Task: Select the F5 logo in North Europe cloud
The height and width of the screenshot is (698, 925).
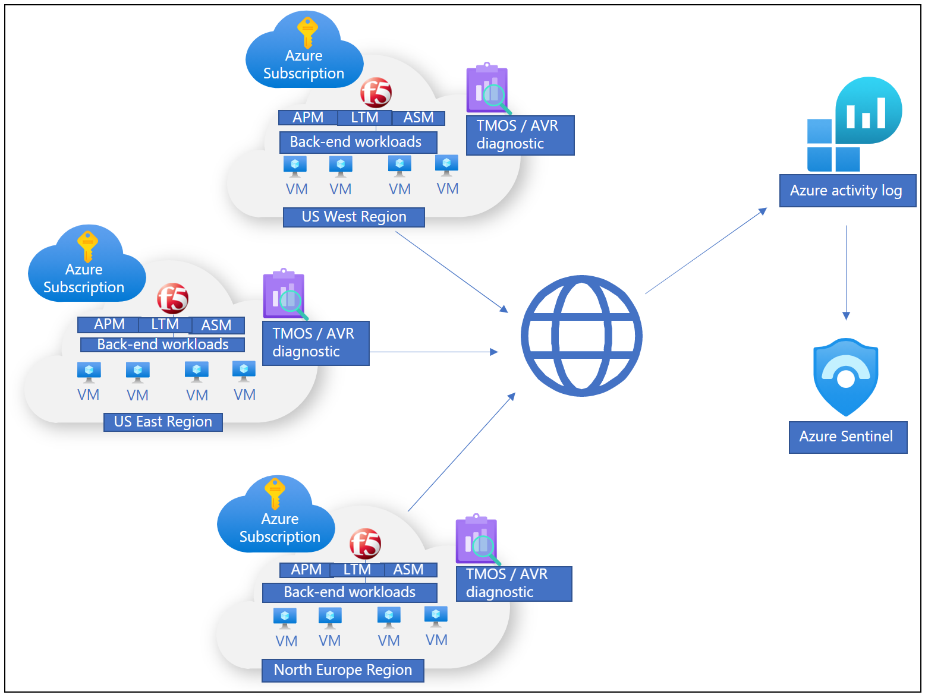Action: pos(365,544)
